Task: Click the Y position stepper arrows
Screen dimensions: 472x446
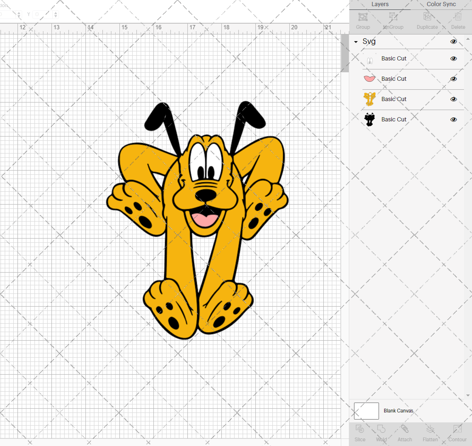Action: [x=56, y=14]
